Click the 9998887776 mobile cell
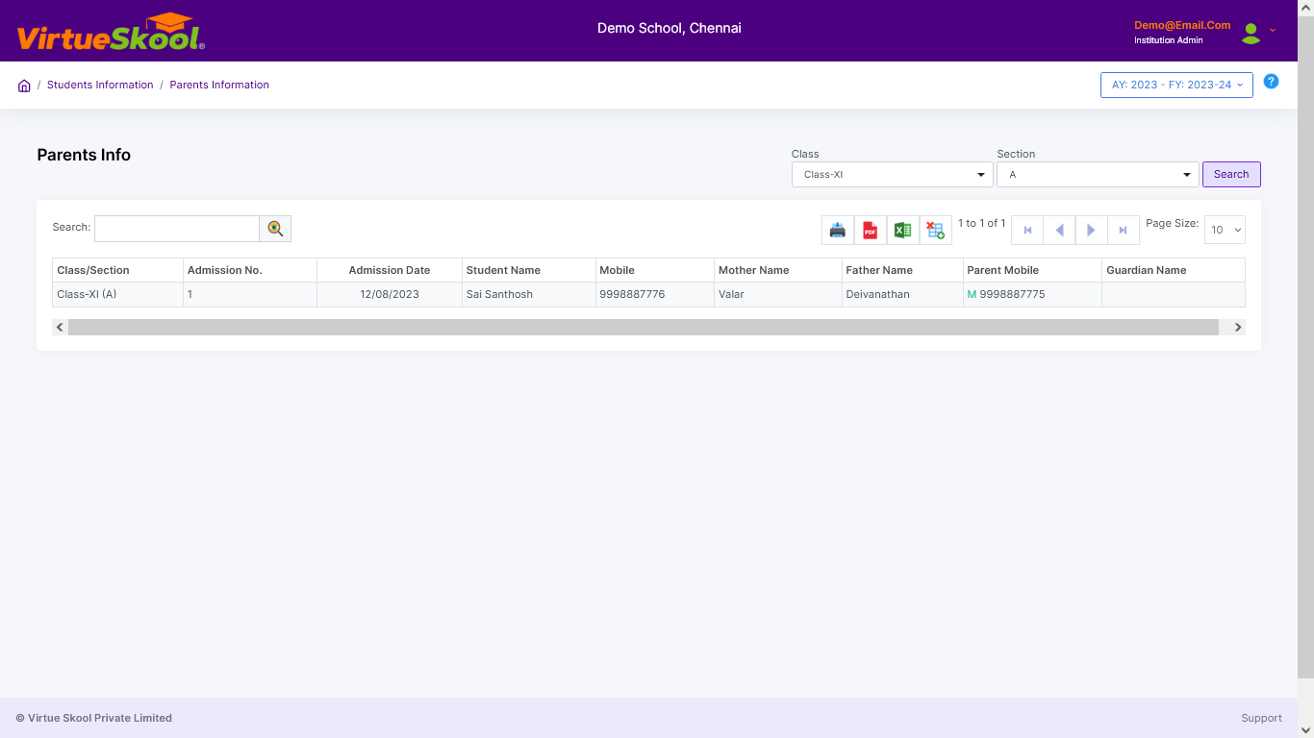This screenshot has width=1314, height=738. coord(655,294)
